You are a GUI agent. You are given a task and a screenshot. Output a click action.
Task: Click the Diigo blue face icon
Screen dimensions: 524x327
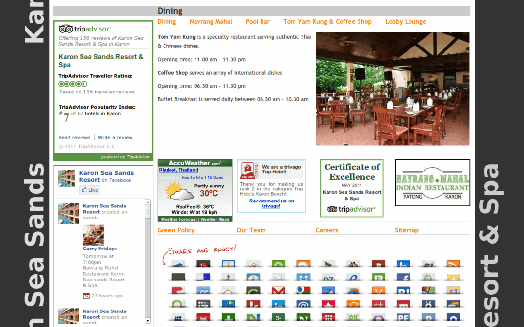coord(303,277)
